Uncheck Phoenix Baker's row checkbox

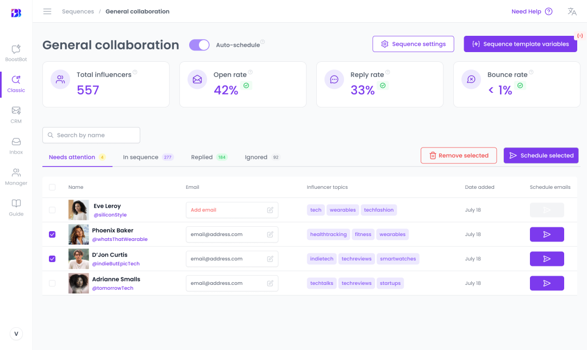click(x=52, y=234)
